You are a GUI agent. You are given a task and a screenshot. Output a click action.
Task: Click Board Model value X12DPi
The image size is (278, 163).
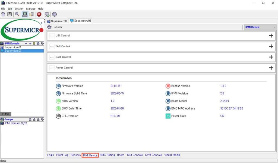point(225,101)
